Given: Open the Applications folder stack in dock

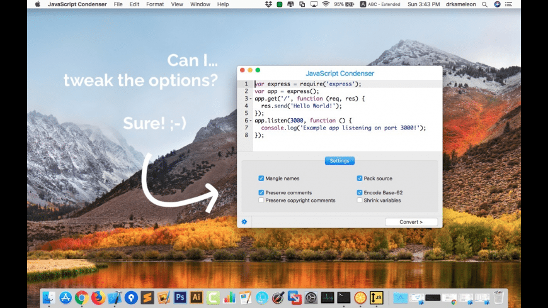Looking at the screenshot, I should tap(400, 297).
